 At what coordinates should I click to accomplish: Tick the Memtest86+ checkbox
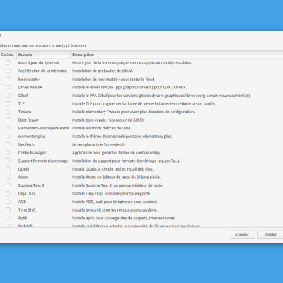[x=8, y=79]
